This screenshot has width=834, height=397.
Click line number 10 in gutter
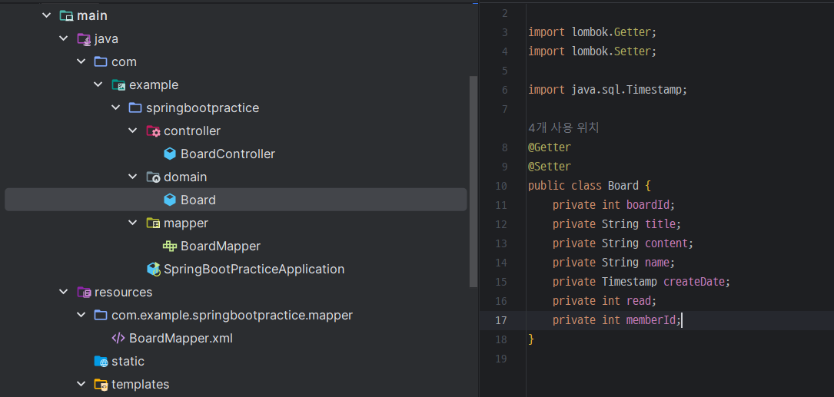pos(500,186)
